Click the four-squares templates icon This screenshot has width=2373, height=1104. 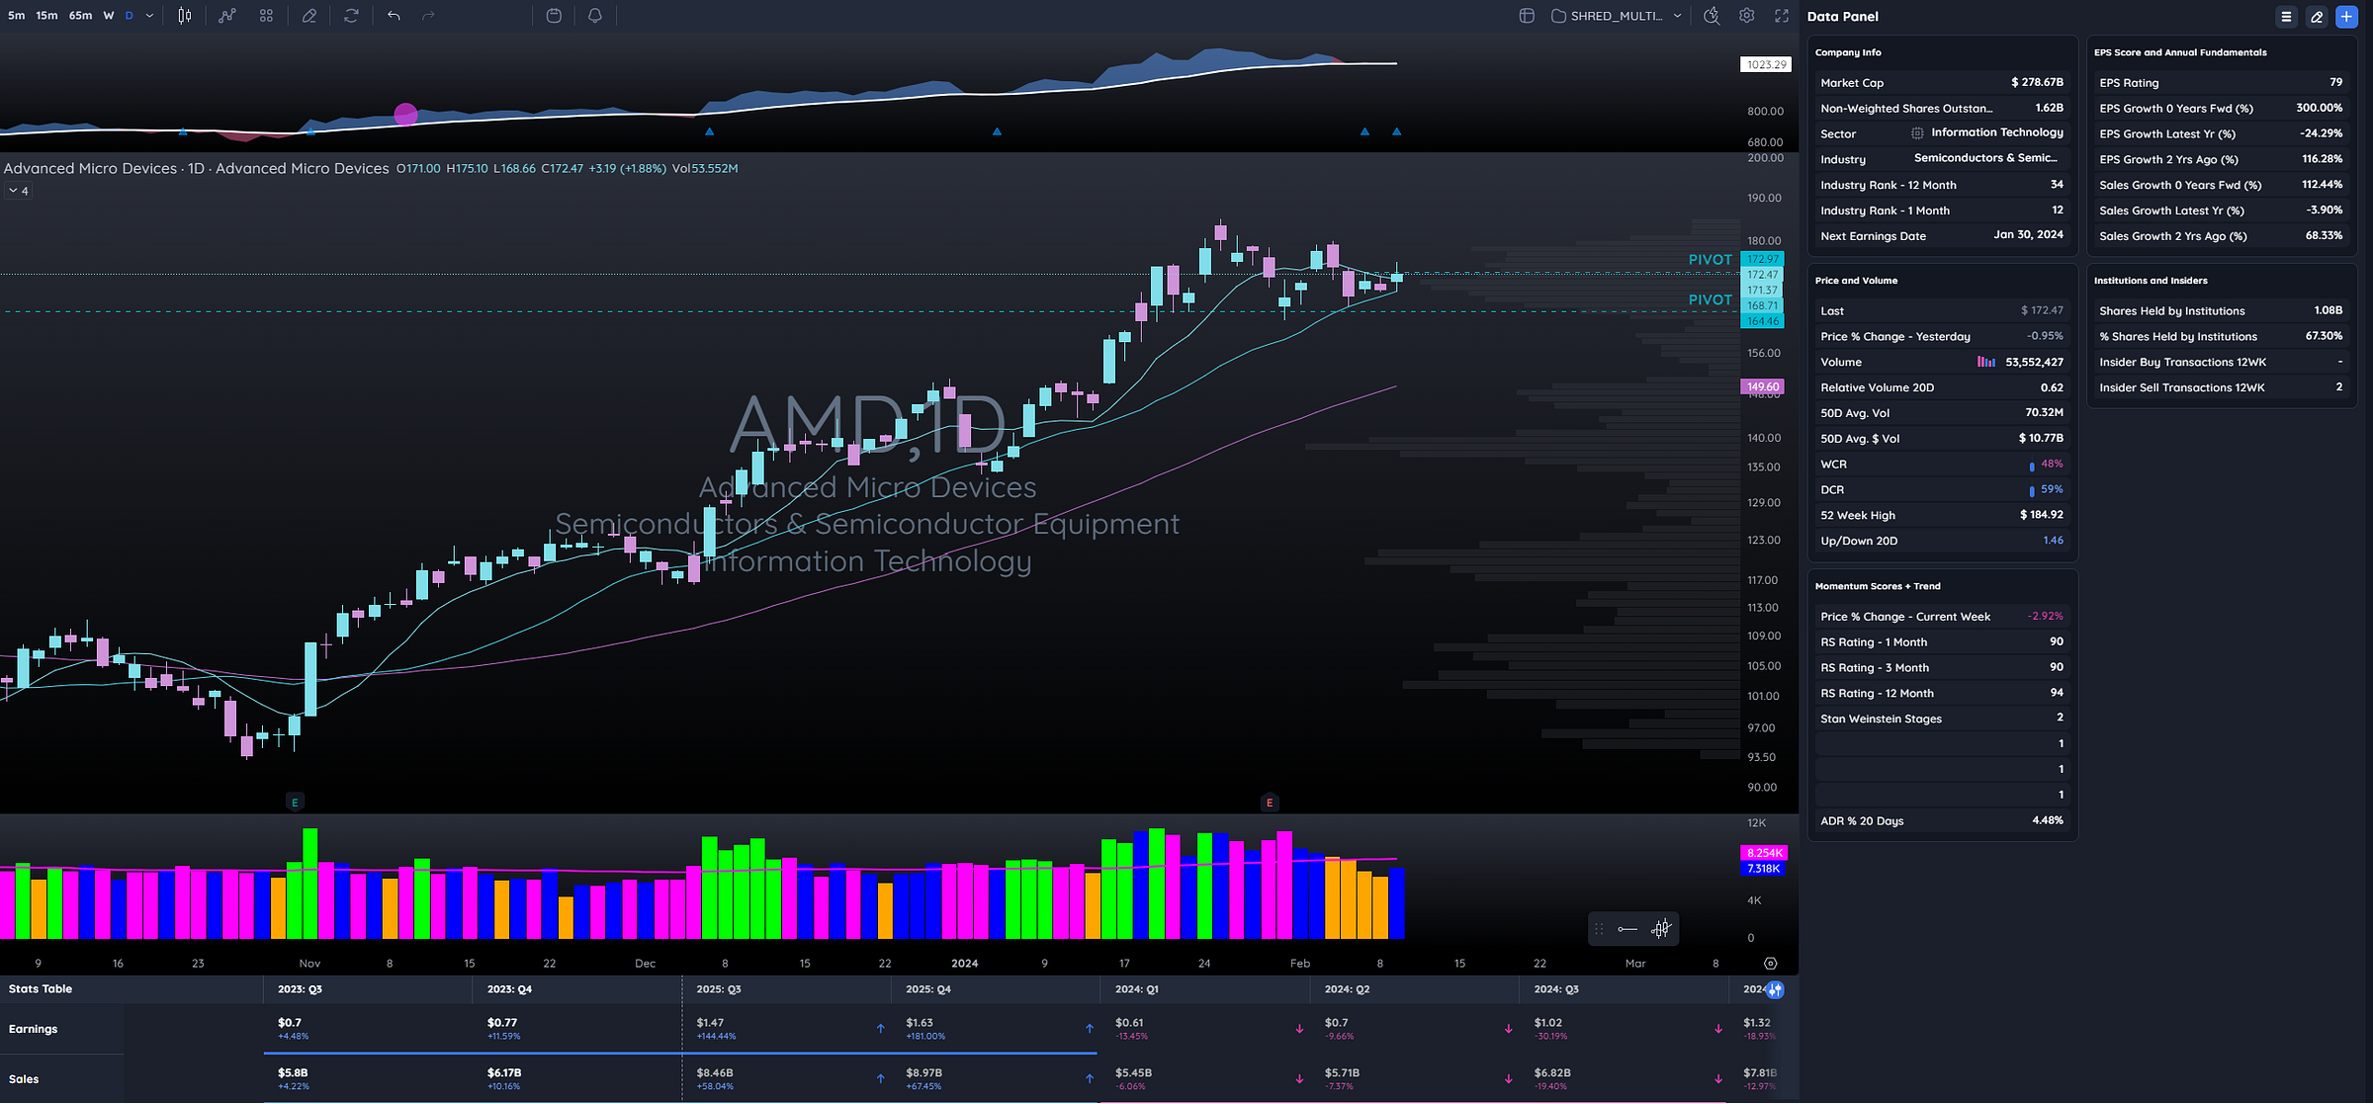(x=266, y=16)
